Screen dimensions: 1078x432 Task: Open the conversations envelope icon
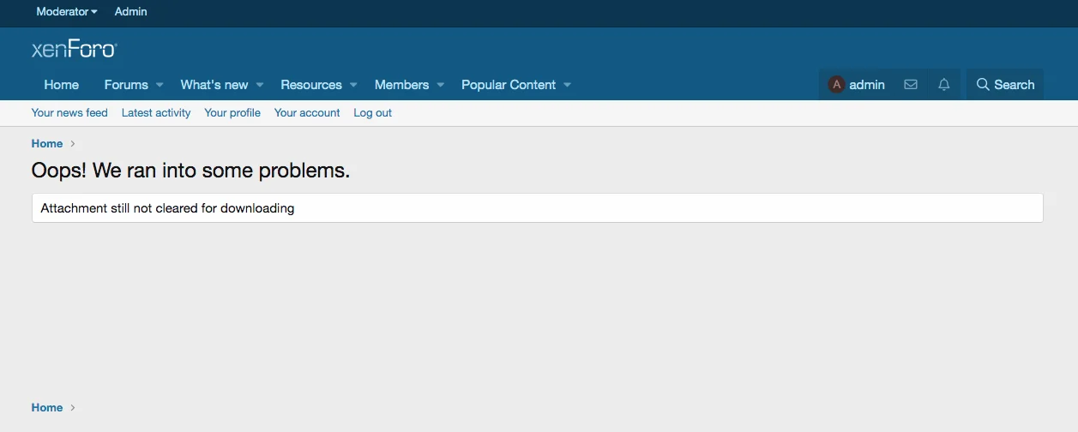click(911, 85)
